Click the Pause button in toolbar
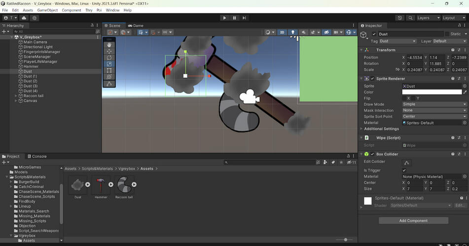This screenshot has height=246, width=469. coord(234,18)
